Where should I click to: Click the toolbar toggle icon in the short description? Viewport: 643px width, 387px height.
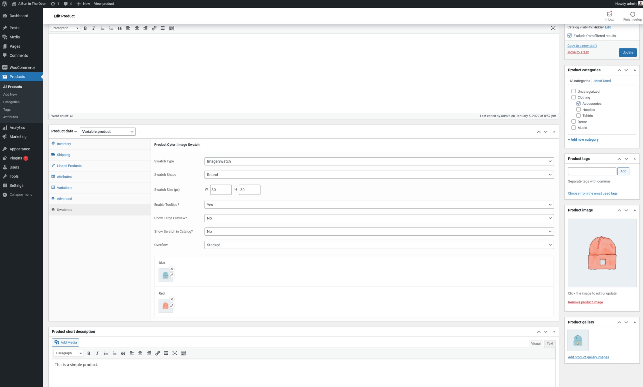183,353
